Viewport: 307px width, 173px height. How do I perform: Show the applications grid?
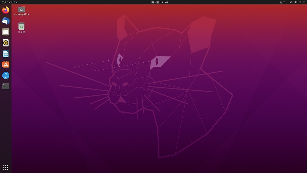pos(6,167)
